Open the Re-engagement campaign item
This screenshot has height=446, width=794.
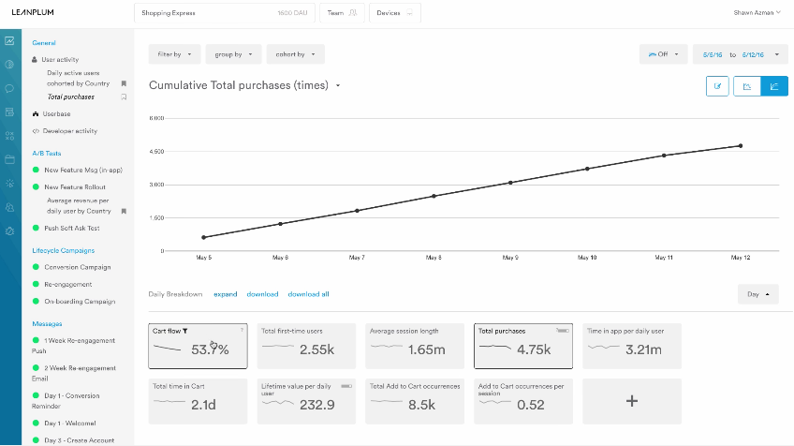coord(67,284)
